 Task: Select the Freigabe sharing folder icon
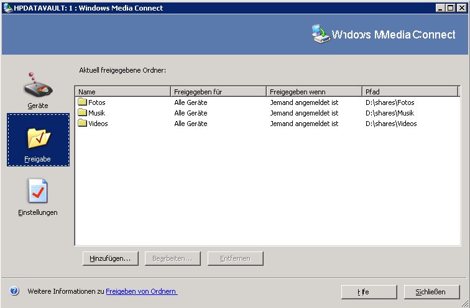pyautogui.click(x=39, y=138)
